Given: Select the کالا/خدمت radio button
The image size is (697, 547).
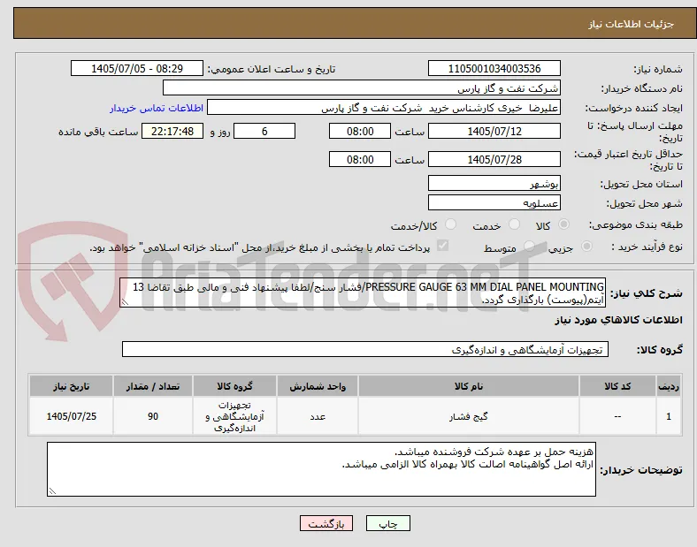Looking at the screenshot, I should click(x=451, y=224).
